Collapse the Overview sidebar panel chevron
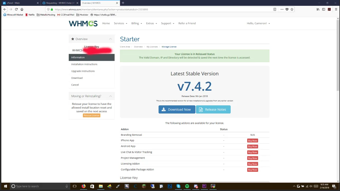 click(110, 39)
